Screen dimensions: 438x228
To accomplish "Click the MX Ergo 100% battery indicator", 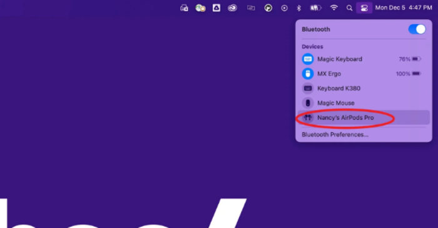I will click(409, 74).
